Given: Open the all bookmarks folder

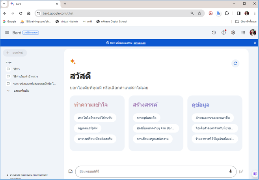Looking at the screenshot, I should click(x=246, y=22).
